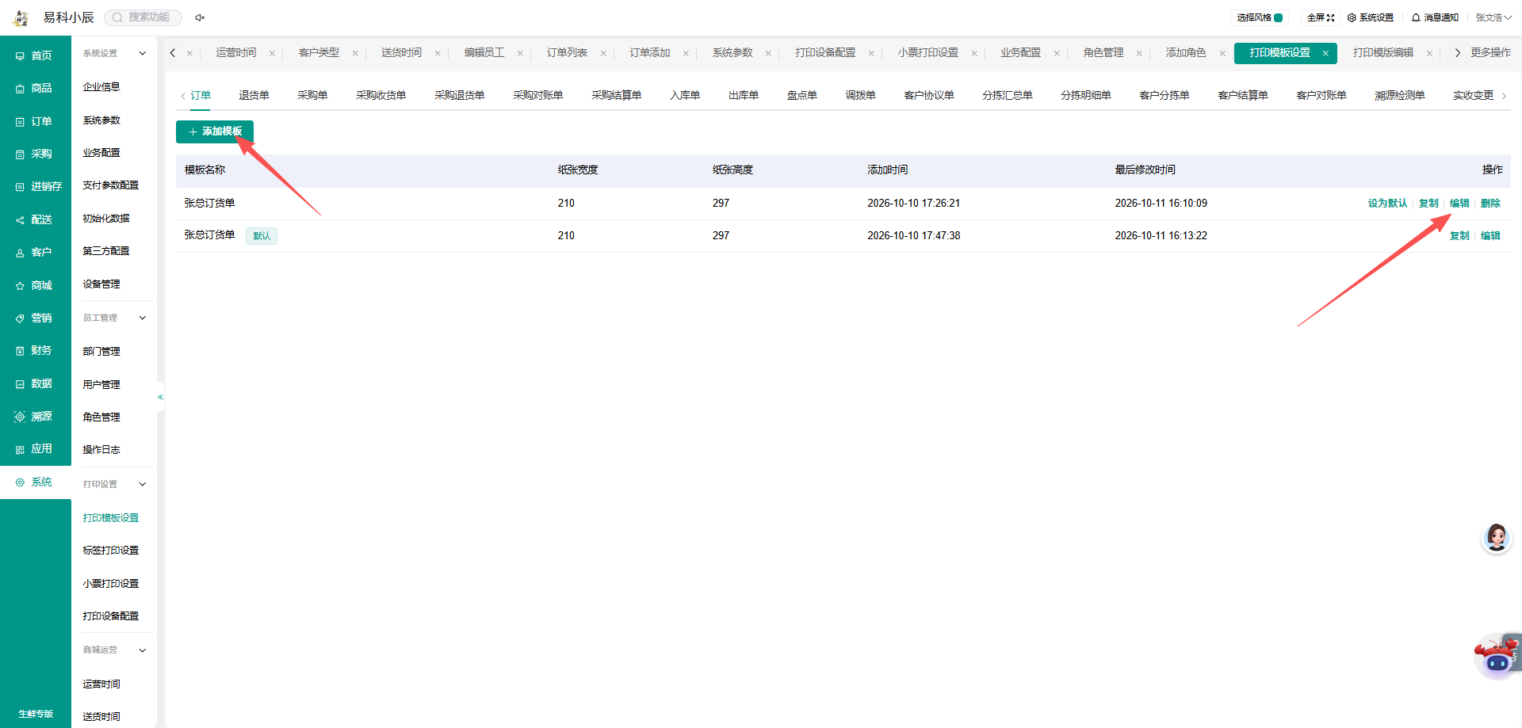Click the 添加模板 button
1522x728 pixels.
coord(215,131)
